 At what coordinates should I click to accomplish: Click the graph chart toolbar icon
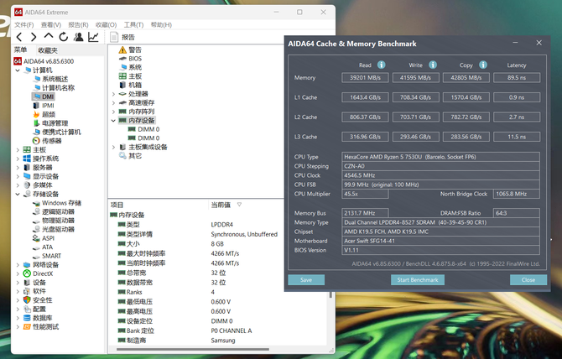click(x=93, y=37)
